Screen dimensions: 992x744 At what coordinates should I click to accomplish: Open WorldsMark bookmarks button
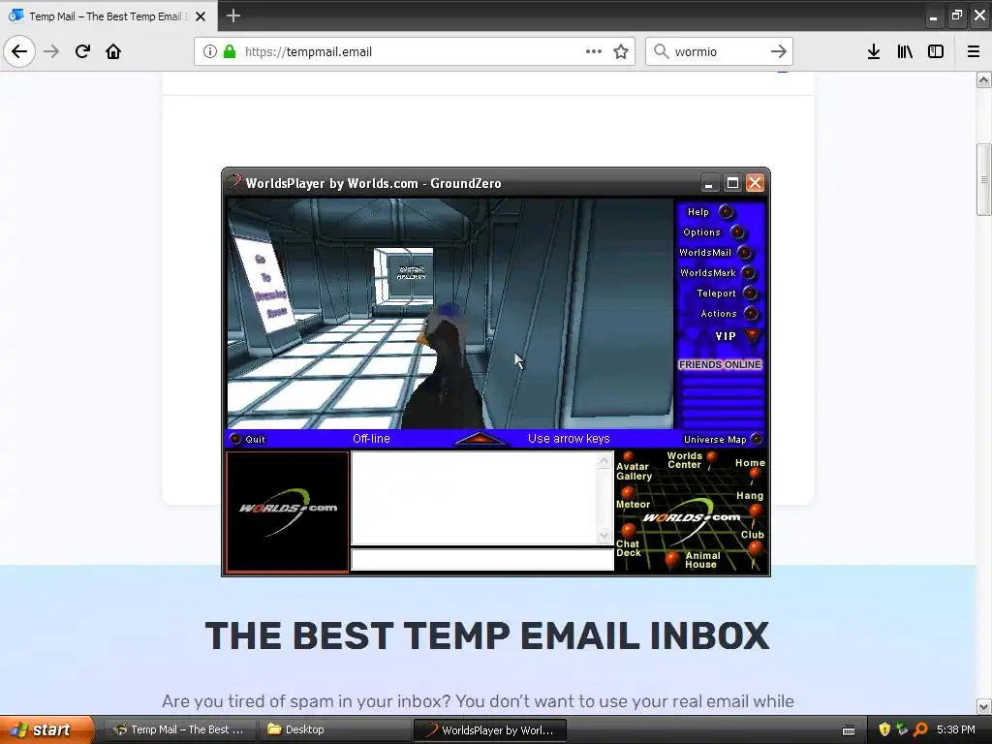pos(748,272)
